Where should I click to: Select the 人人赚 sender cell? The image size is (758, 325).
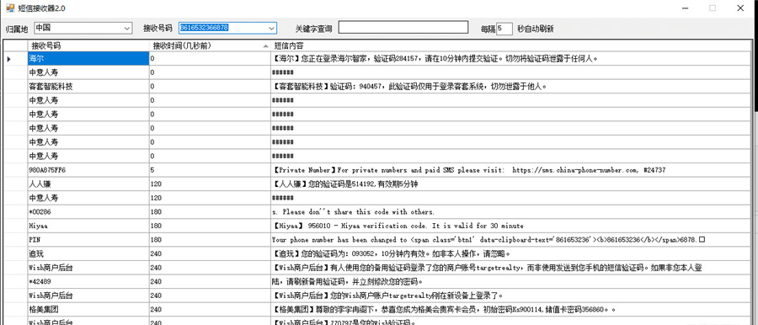[88, 184]
